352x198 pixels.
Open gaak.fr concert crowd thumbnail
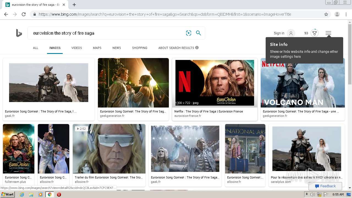pos(185,149)
